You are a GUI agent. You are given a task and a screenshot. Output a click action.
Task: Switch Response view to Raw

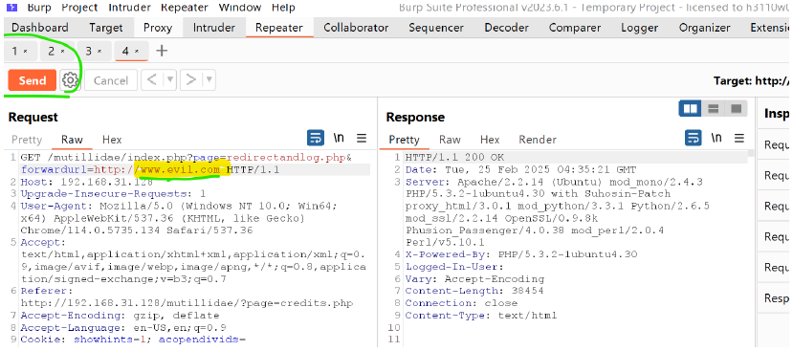(x=450, y=140)
